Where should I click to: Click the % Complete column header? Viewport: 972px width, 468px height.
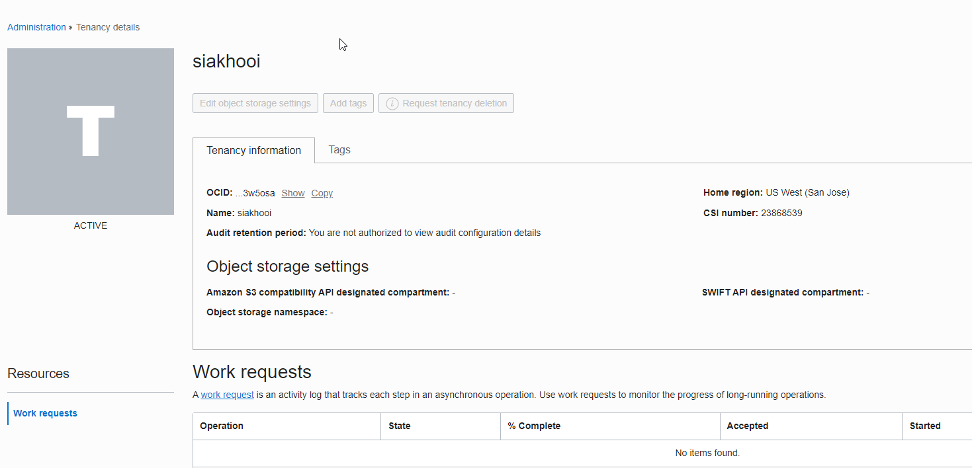click(534, 426)
